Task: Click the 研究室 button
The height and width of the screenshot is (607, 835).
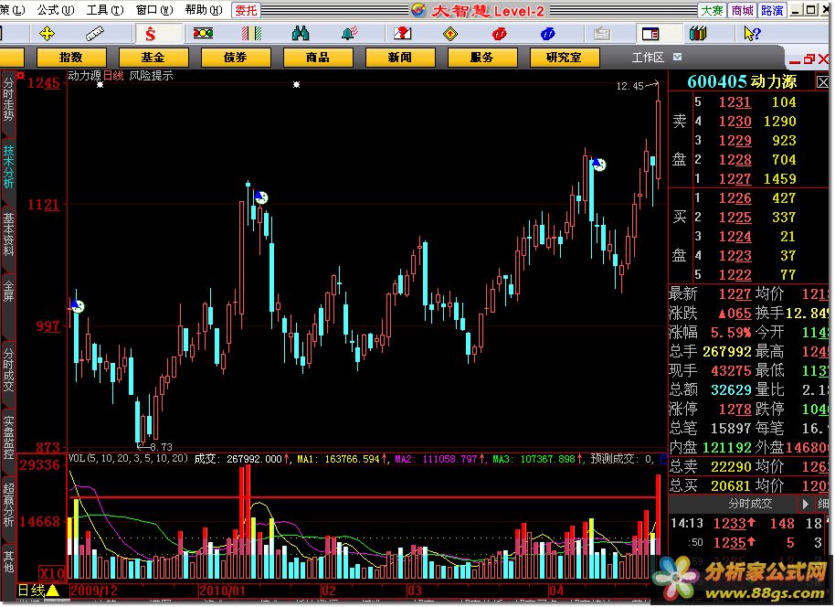Action: pyautogui.click(x=563, y=57)
